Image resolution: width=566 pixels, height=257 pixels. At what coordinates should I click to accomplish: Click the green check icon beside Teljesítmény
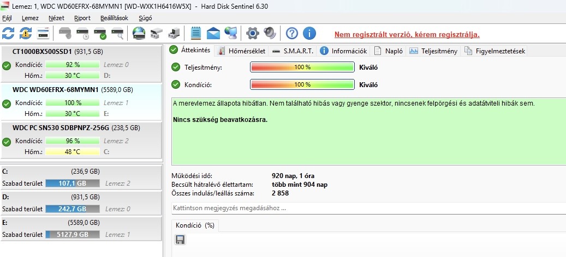click(176, 68)
